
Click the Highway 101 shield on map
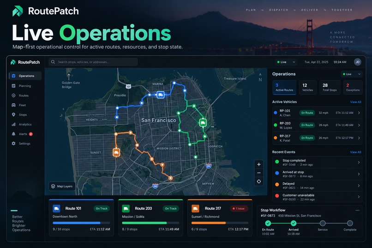[x=128, y=86]
